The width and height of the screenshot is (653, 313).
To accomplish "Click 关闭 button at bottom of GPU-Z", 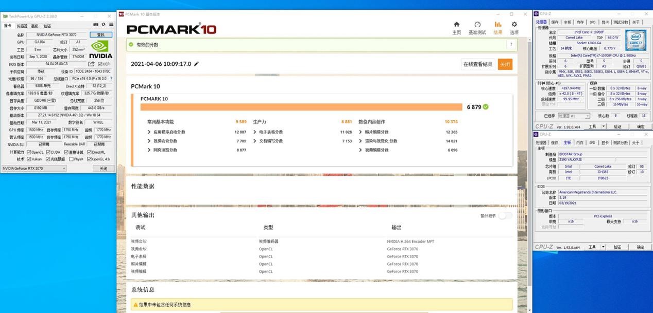I will point(104,169).
